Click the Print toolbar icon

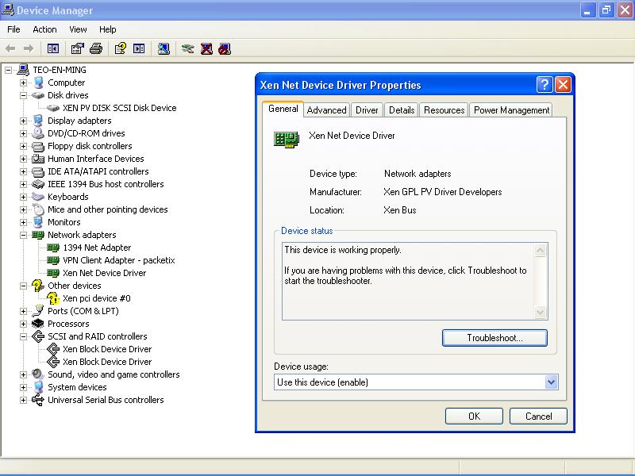click(96, 48)
